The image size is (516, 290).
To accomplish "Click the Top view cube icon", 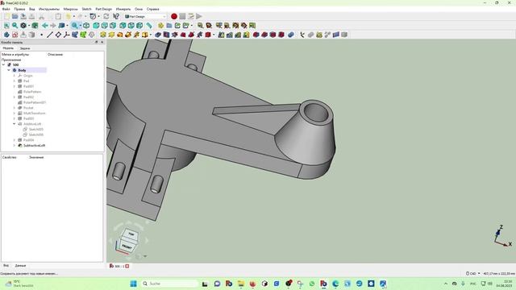I will pyautogui.click(x=105, y=25).
